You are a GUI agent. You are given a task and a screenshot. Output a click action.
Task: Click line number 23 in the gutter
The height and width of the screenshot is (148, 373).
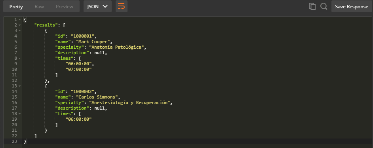pos(14,141)
